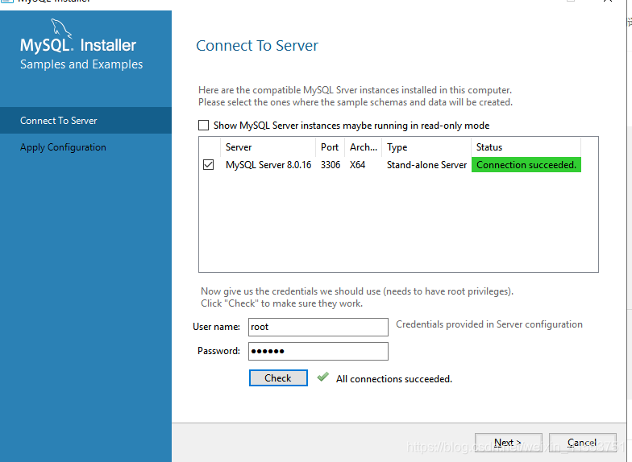The image size is (632, 462).
Task: Click Credentials provided in Server configuration text
Action: click(489, 324)
